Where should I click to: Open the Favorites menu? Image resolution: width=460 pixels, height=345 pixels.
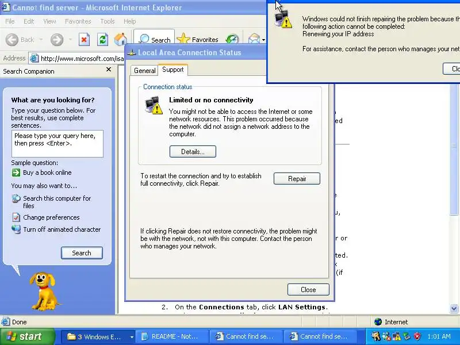(x=78, y=21)
